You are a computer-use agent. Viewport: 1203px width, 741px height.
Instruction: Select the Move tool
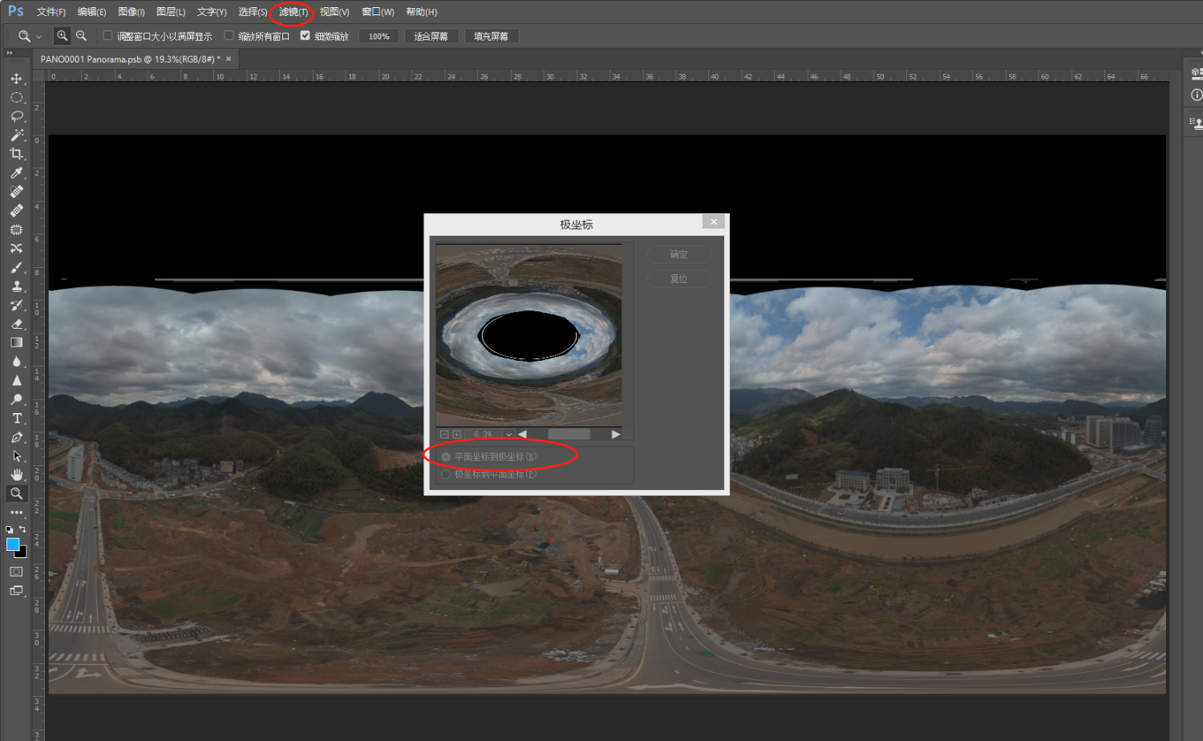pos(16,79)
